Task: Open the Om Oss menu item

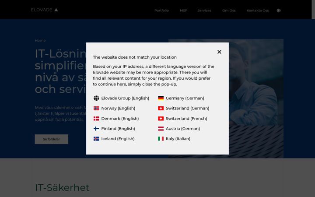Action: click(x=229, y=11)
